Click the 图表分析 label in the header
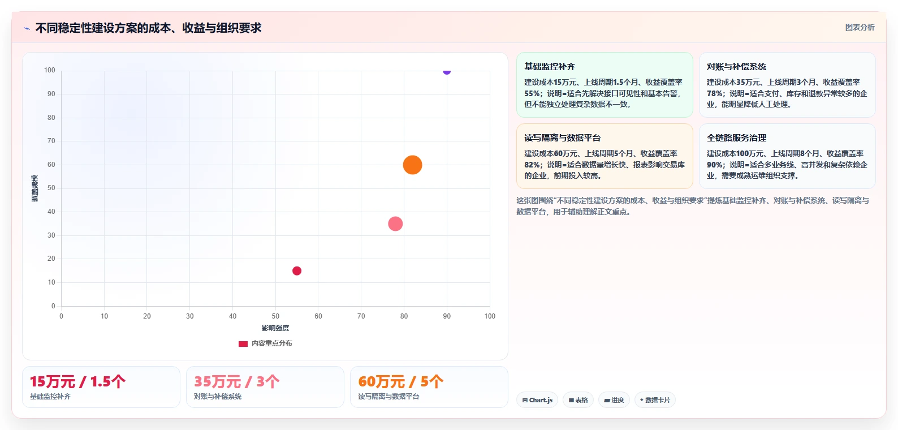 click(x=860, y=27)
